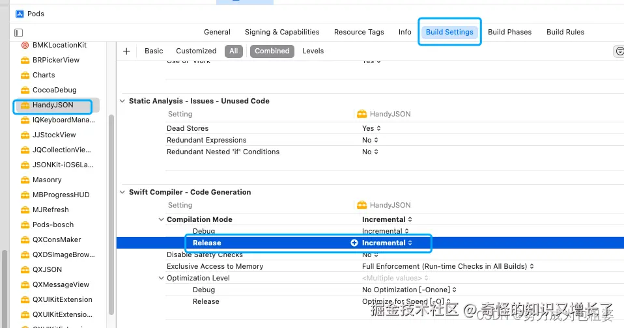Click the targets list vertical scrollbar

111,215
